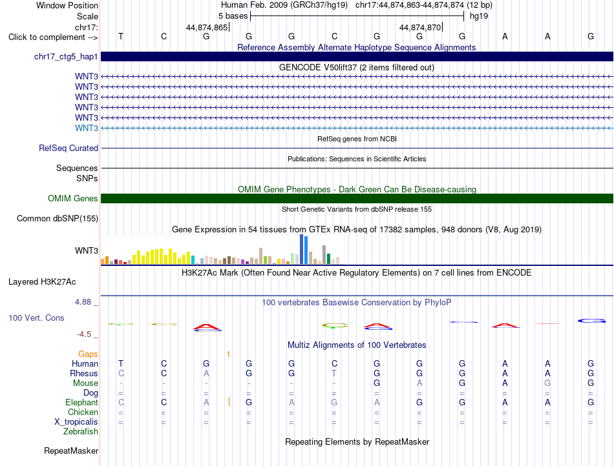Image resolution: width=614 pixels, height=466 pixels.
Task: Click 'Multiz Alignments of 100 Vertebrates' title
Action: 357,345
